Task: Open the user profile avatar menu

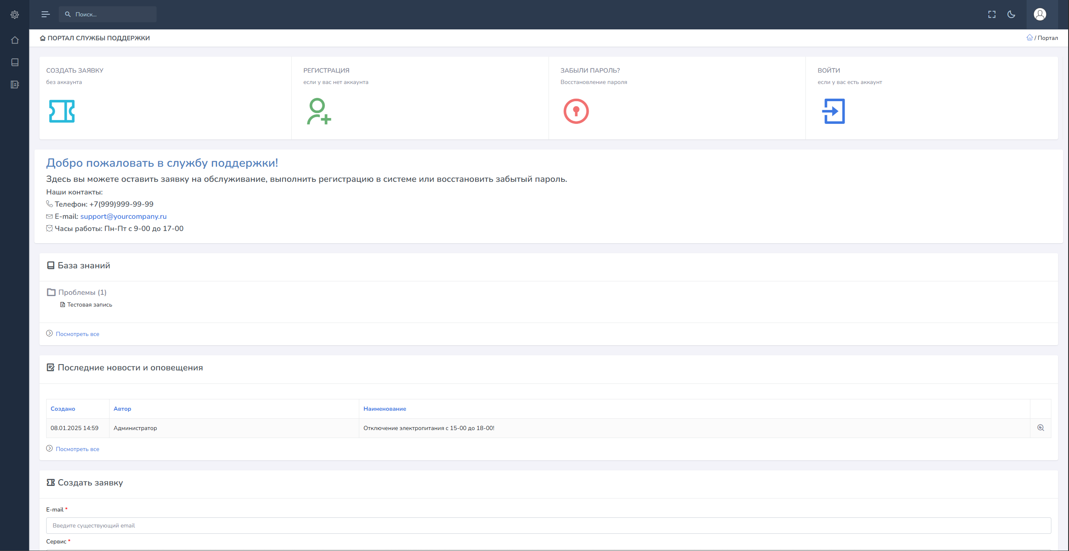Action: click(x=1040, y=15)
